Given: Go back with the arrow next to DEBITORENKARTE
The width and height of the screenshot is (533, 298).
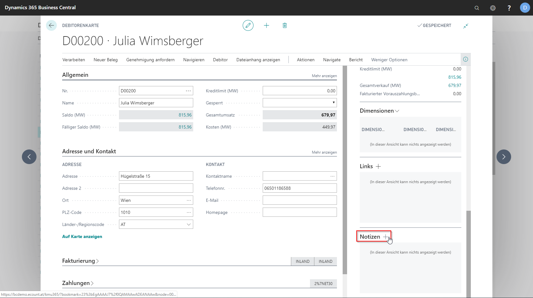Looking at the screenshot, I should tap(51, 25).
